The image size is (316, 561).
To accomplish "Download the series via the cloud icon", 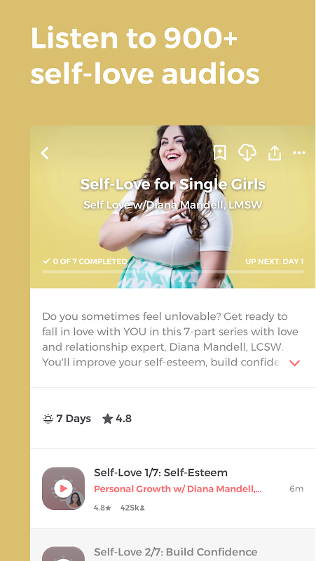I will pyautogui.click(x=247, y=153).
